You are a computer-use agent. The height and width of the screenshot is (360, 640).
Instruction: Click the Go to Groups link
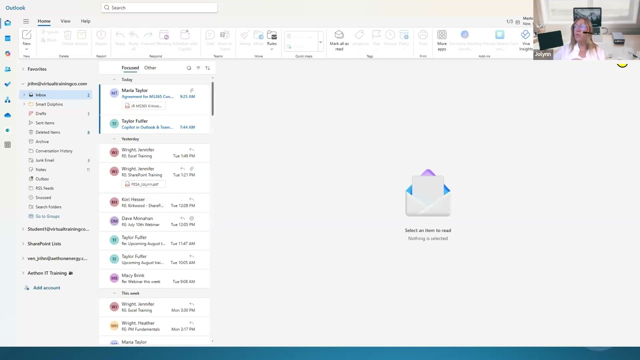(47, 216)
